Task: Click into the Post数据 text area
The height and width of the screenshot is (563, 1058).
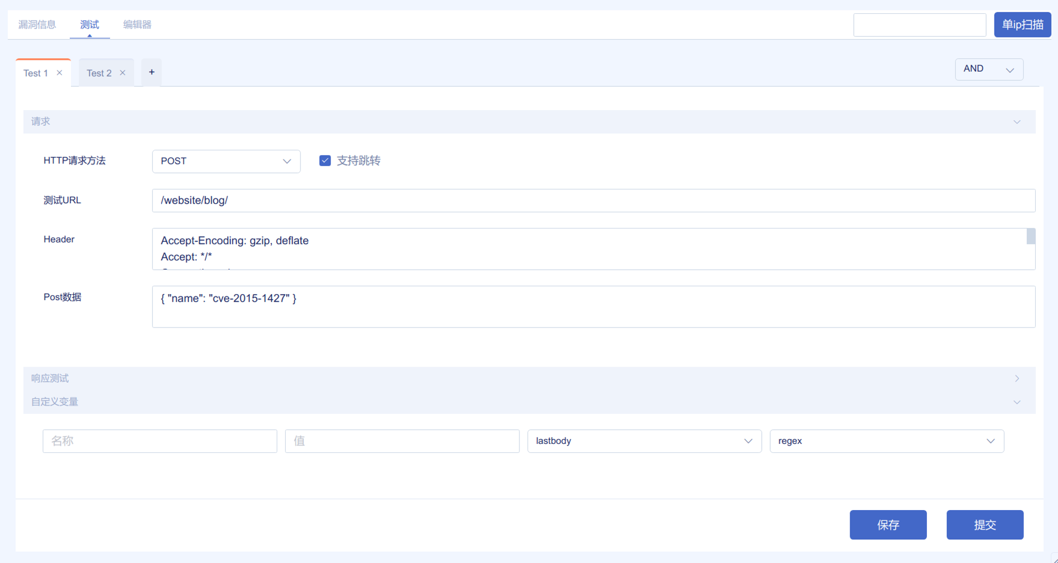Action: pyautogui.click(x=593, y=306)
